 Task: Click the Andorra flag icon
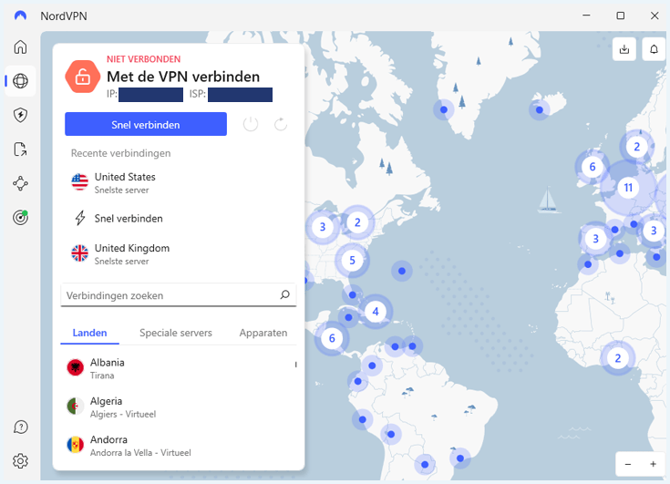point(75,445)
